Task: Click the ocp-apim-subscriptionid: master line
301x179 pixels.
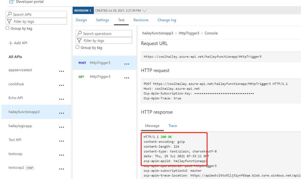Action: pos(173,171)
